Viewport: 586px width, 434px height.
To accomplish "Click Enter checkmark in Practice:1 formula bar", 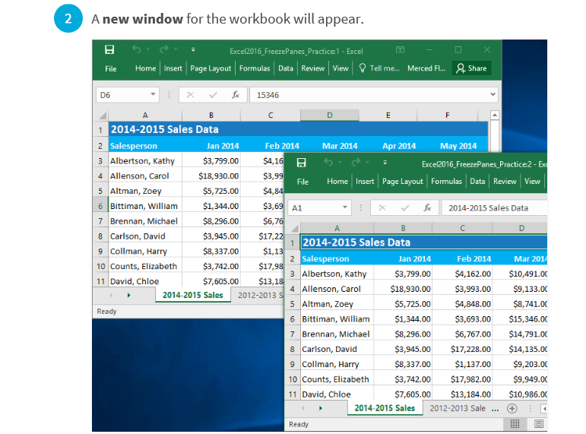I will pyautogui.click(x=213, y=95).
